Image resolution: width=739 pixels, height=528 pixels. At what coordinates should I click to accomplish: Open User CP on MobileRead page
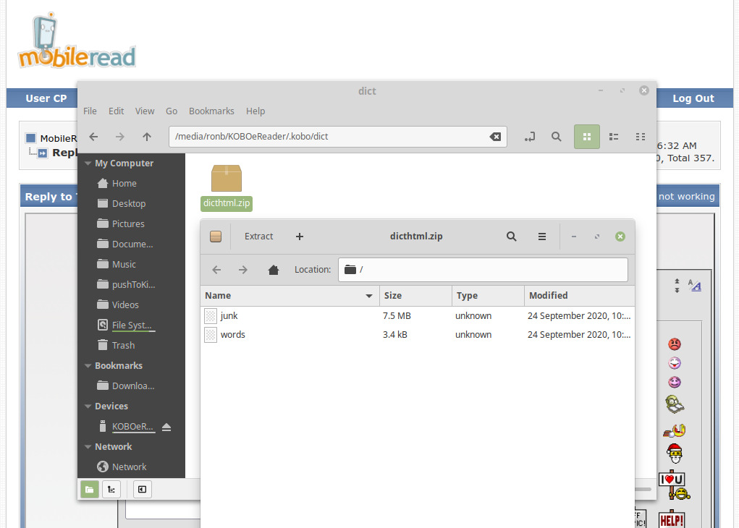46,98
